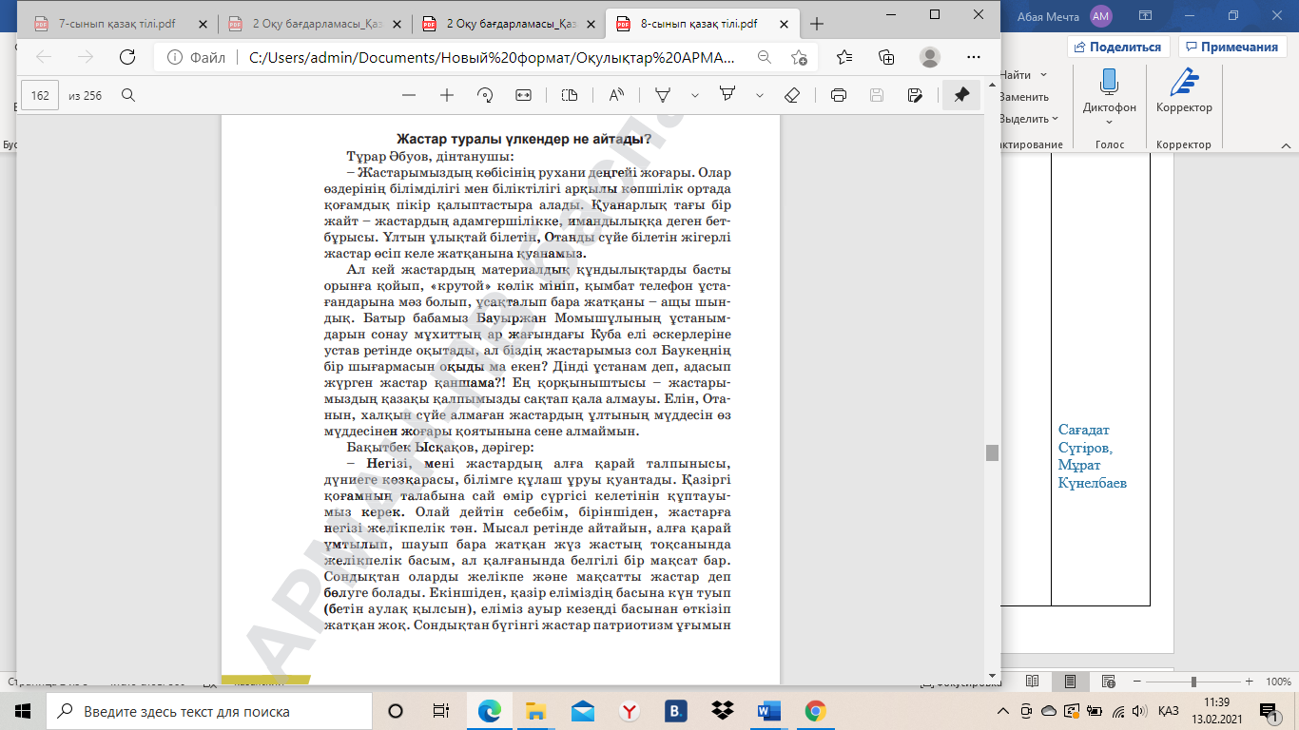The image size is (1299, 730).
Task: Click the Word Примечания button
Action: click(x=1231, y=47)
